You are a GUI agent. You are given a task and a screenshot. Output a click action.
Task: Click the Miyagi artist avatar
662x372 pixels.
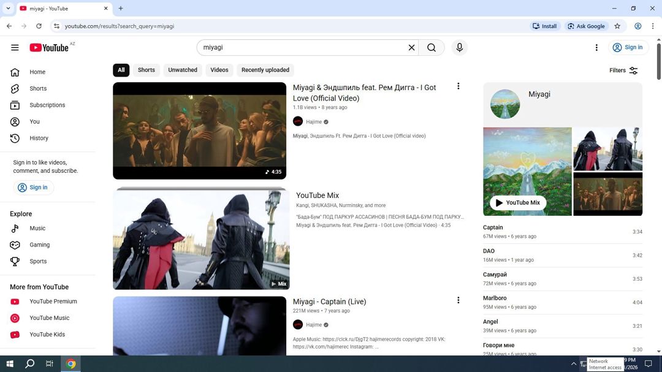point(505,104)
